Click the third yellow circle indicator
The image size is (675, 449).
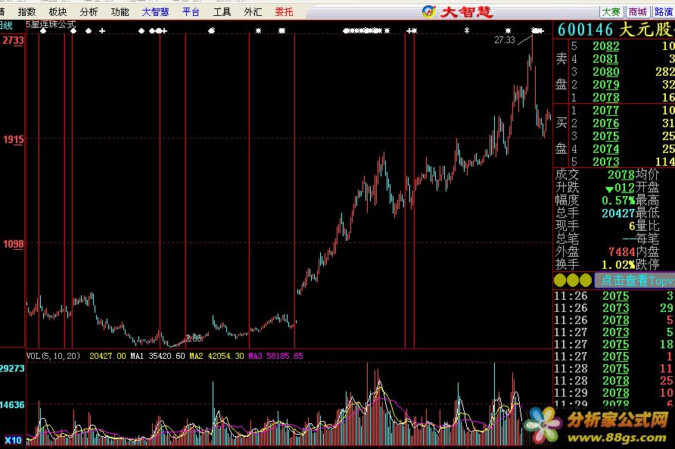(x=586, y=280)
